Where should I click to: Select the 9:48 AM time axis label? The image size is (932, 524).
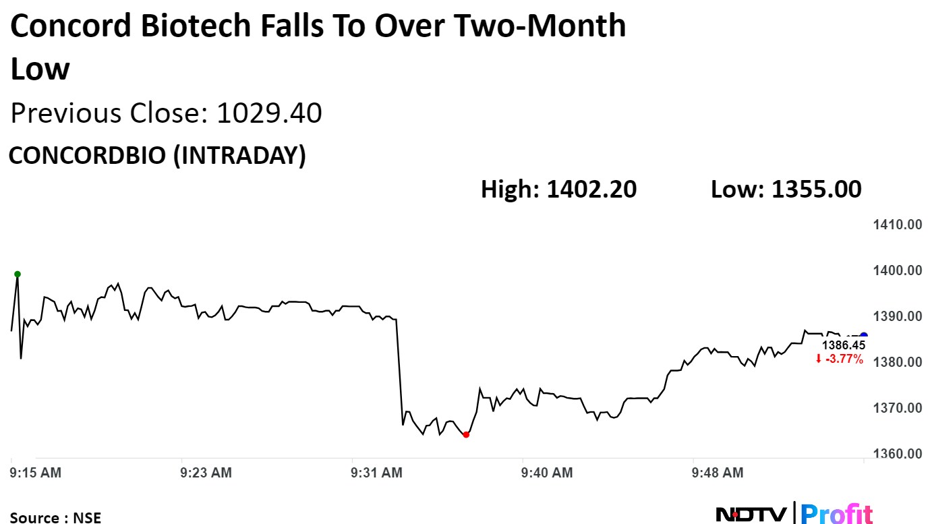click(x=718, y=473)
